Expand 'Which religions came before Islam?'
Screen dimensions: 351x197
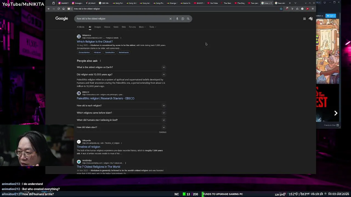121,113
